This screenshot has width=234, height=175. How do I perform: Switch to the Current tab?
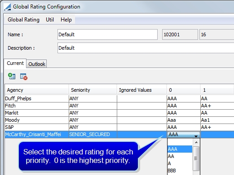tap(15, 63)
